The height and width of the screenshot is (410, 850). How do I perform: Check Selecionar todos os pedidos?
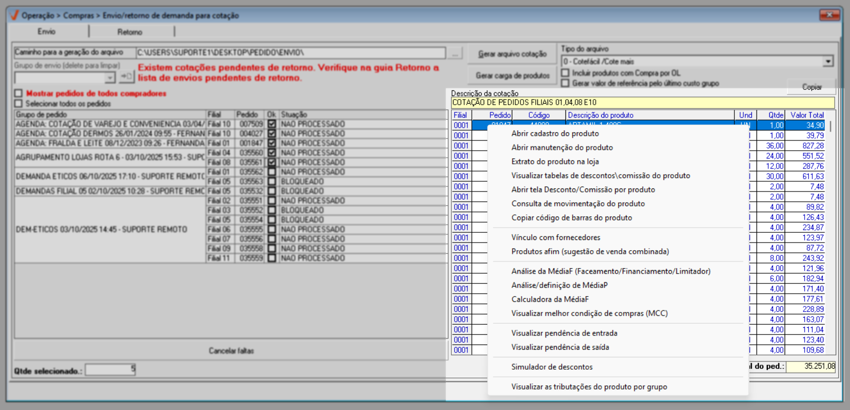[19, 104]
